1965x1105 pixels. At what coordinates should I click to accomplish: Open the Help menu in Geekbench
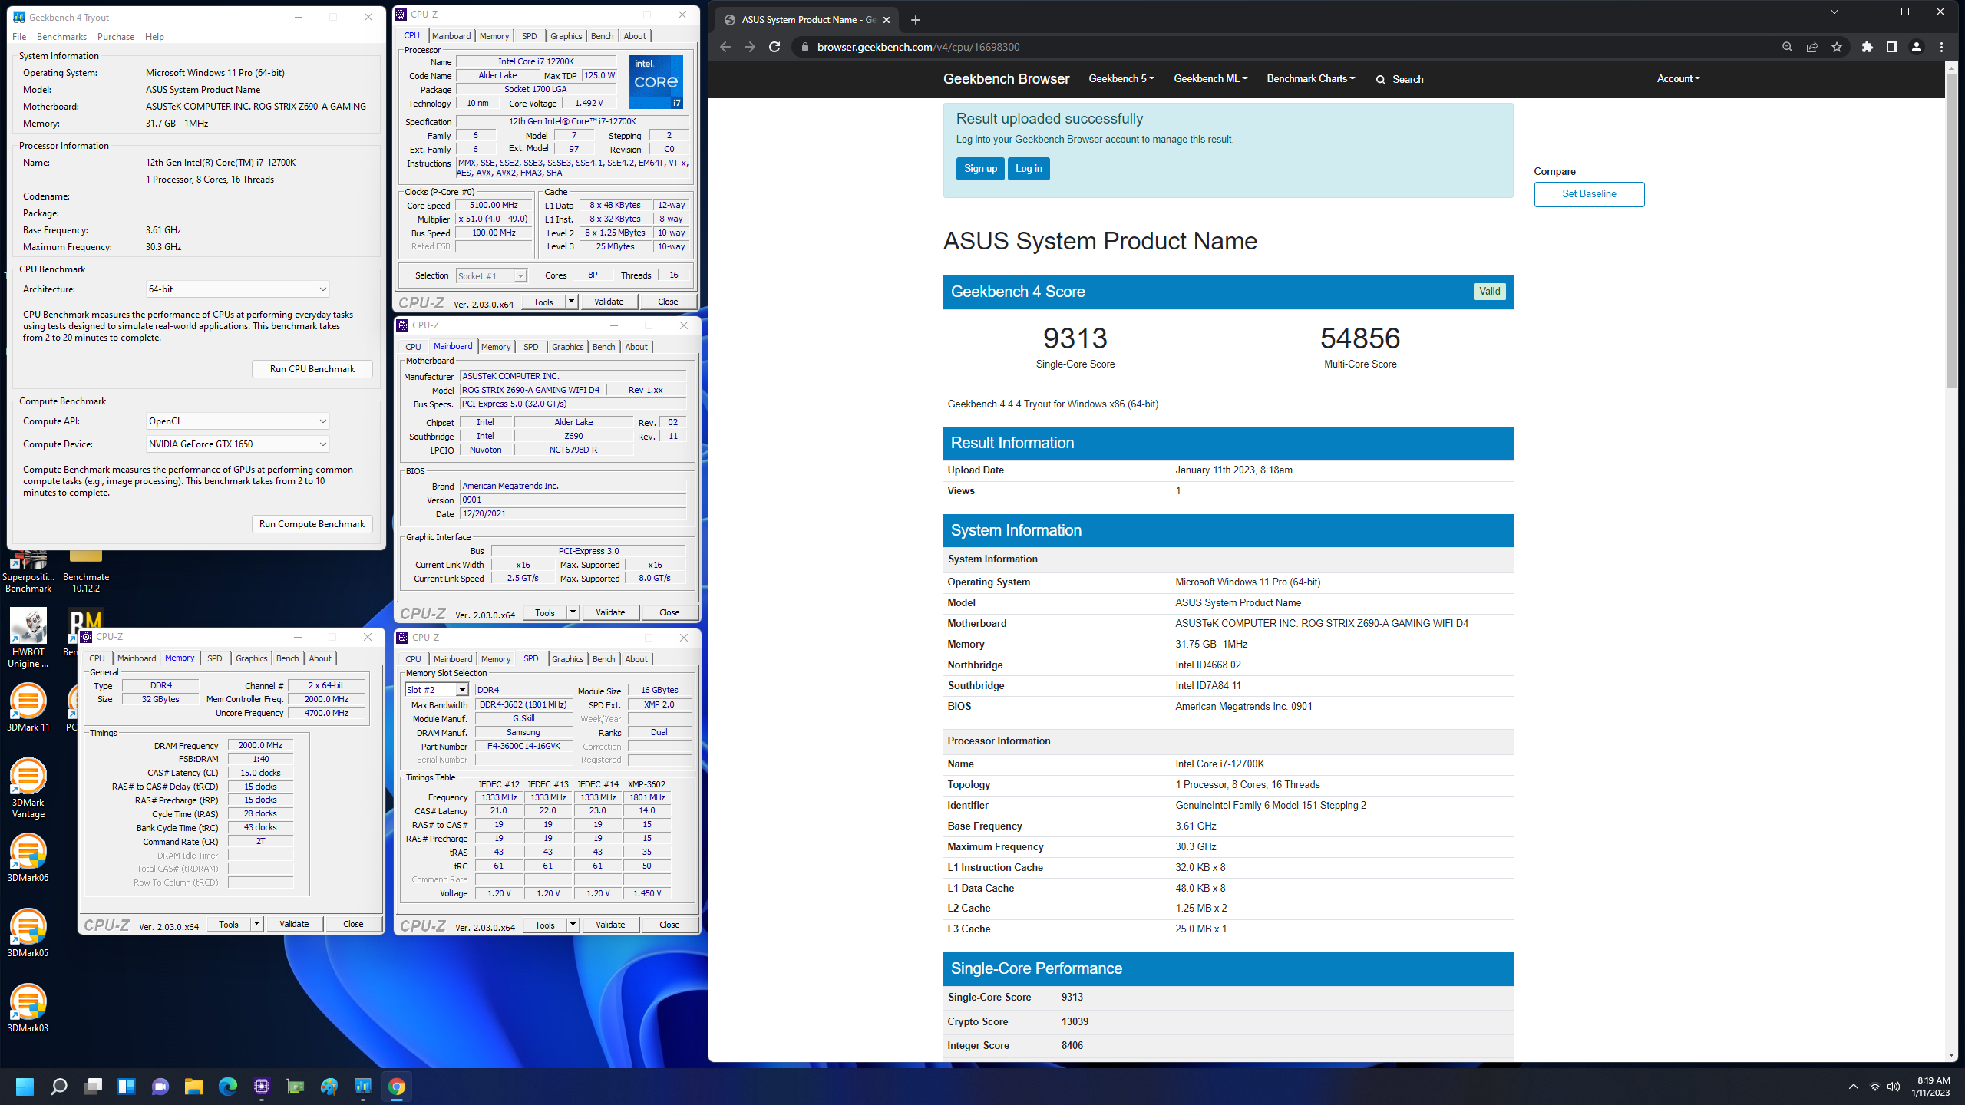(154, 36)
